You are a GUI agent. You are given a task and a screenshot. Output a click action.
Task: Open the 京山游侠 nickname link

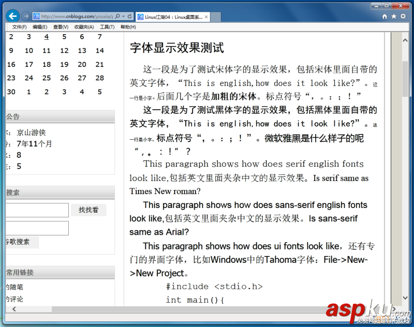tap(31, 132)
